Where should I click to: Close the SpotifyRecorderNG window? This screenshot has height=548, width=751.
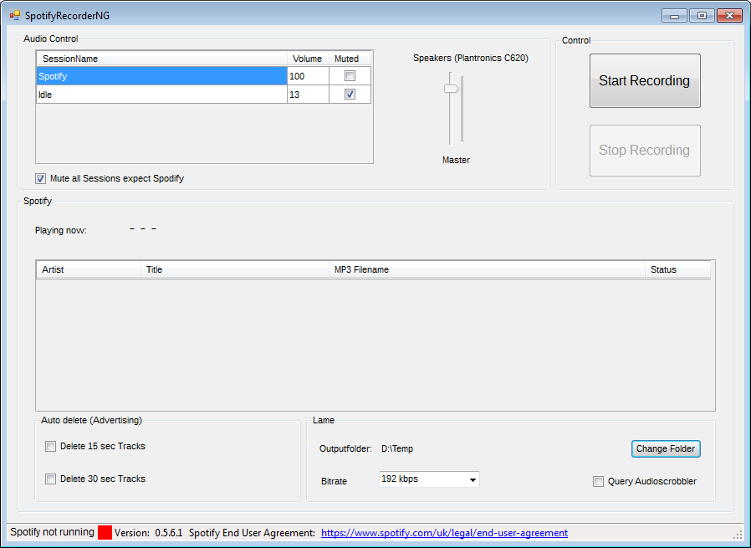coord(729,16)
